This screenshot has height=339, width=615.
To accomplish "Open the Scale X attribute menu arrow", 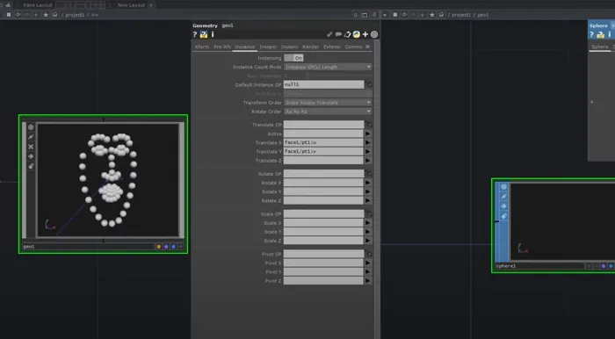I will (x=368, y=223).
